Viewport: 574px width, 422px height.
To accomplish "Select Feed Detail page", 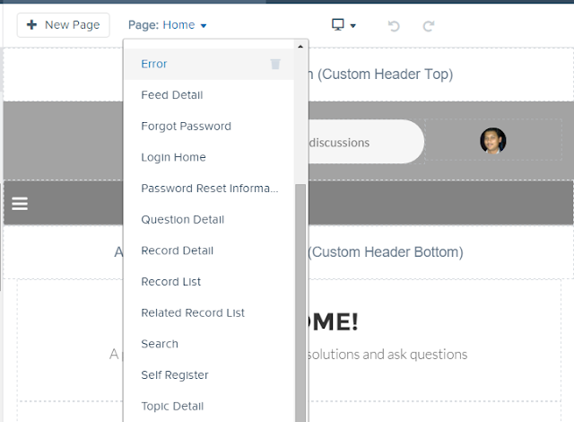I will click(x=172, y=95).
